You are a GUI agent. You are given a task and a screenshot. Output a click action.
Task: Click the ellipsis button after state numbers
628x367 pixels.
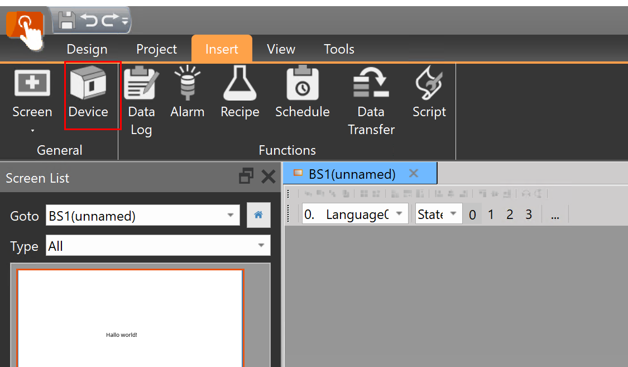pos(555,215)
